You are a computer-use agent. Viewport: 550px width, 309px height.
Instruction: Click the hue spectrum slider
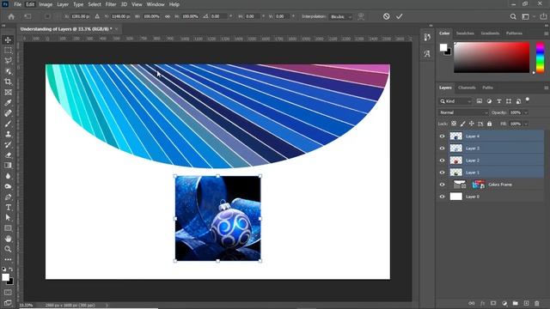click(541, 58)
